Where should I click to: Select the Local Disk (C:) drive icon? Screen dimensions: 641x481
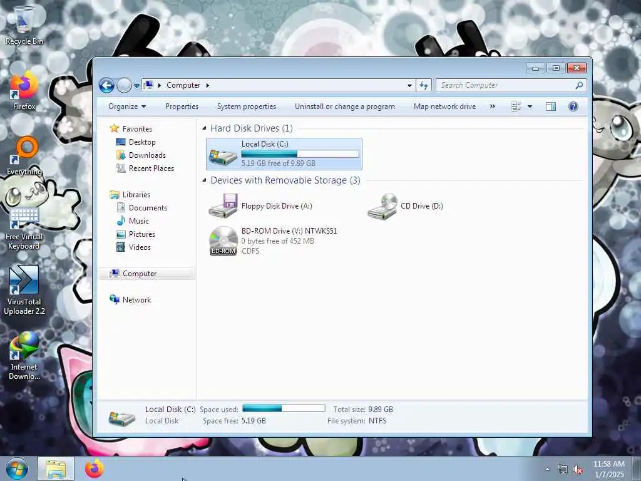coord(223,157)
